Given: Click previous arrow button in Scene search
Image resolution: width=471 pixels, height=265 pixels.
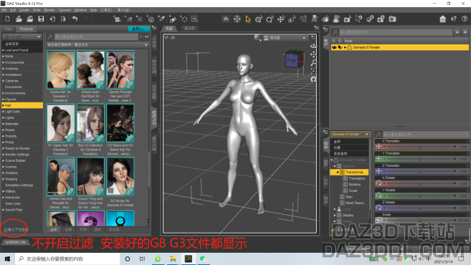Looking at the screenshot, I should coord(457,32).
